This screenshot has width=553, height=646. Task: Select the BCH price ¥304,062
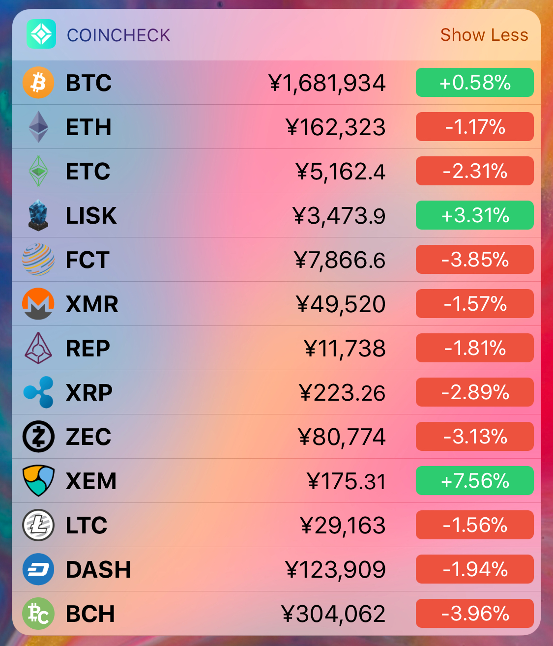click(x=334, y=614)
